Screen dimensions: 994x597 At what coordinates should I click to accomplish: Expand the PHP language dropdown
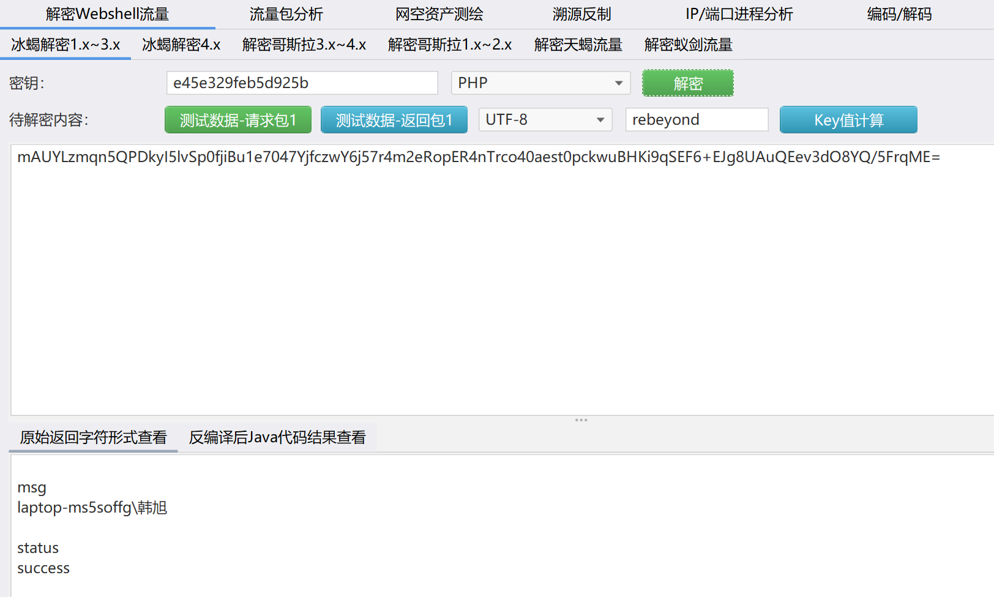540,83
